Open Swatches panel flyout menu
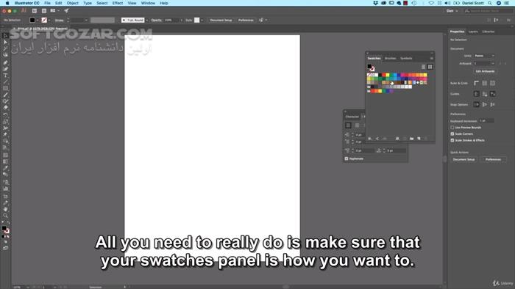This screenshot has width=515, height=289. (432, 58)
